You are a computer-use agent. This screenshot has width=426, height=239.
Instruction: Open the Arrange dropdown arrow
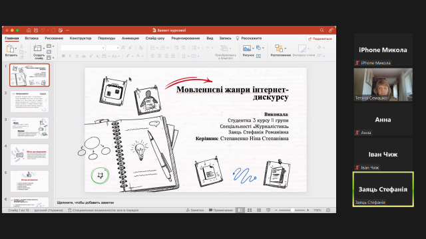(x=285, y=48)
